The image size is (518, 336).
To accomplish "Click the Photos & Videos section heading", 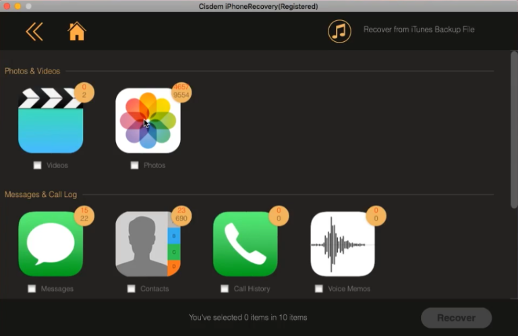I will coord(32,71).
